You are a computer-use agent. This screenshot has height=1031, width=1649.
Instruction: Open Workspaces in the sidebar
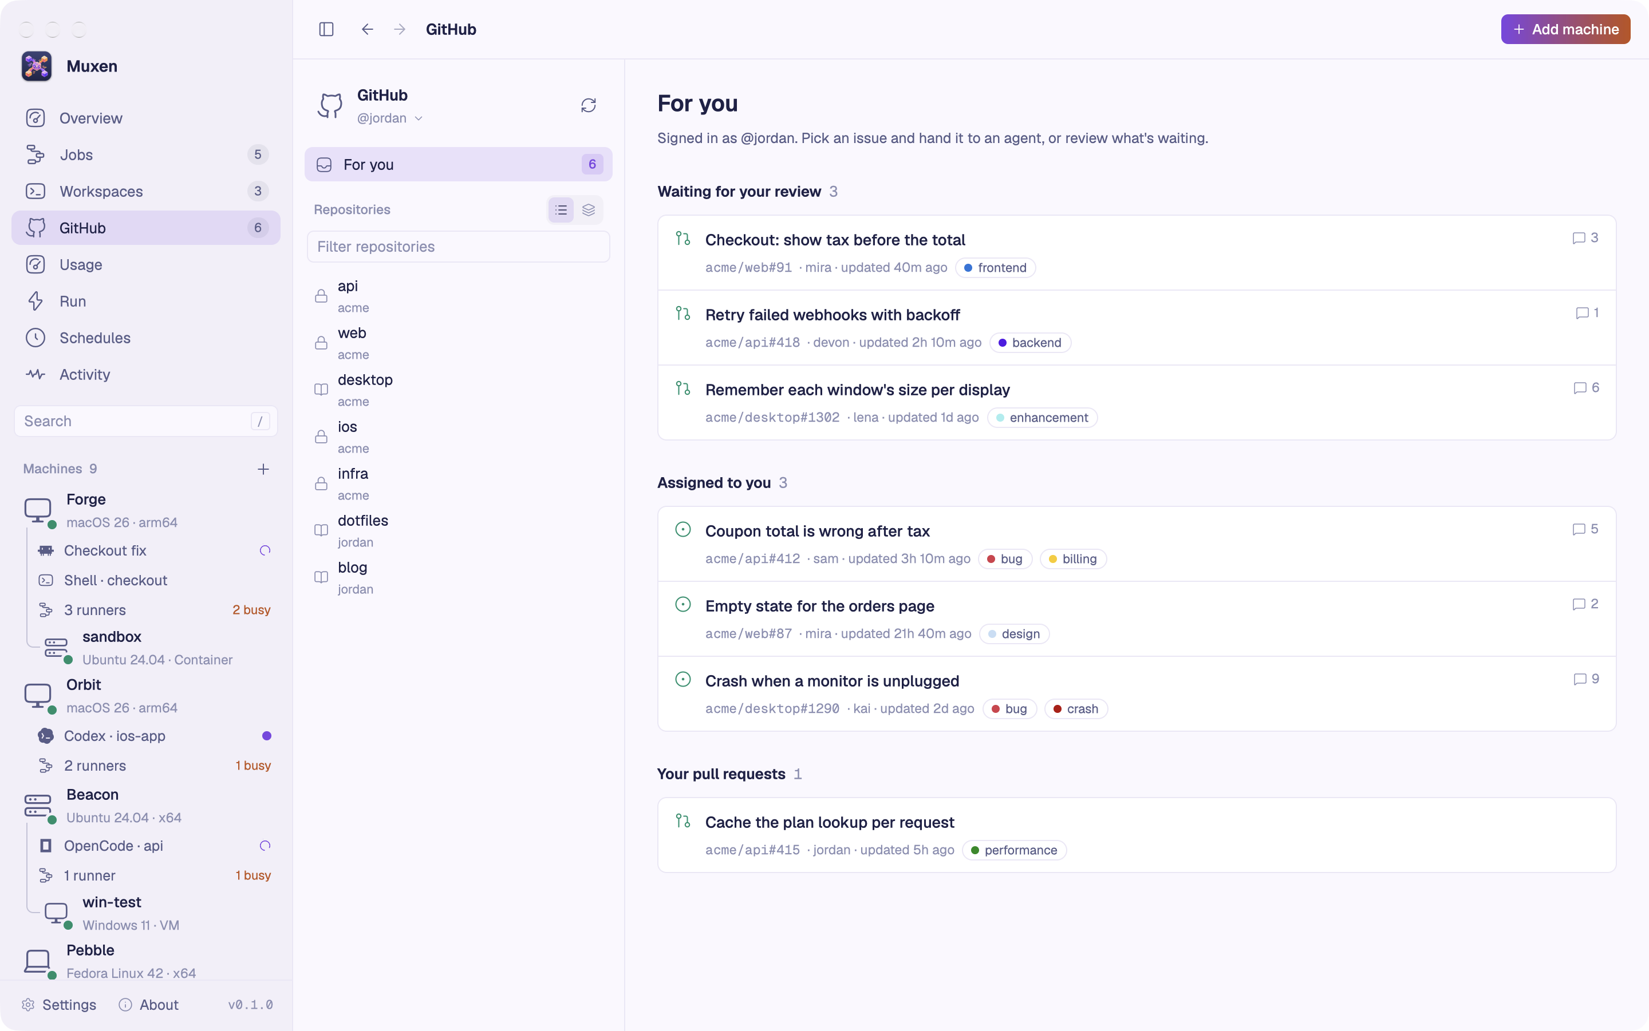pos(146,192)
